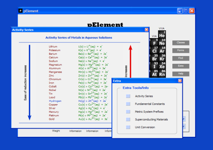The height and width of the screenshot is (150, 213).
Task: Click the Helium (He) element tile
Action: pos(162,34)
